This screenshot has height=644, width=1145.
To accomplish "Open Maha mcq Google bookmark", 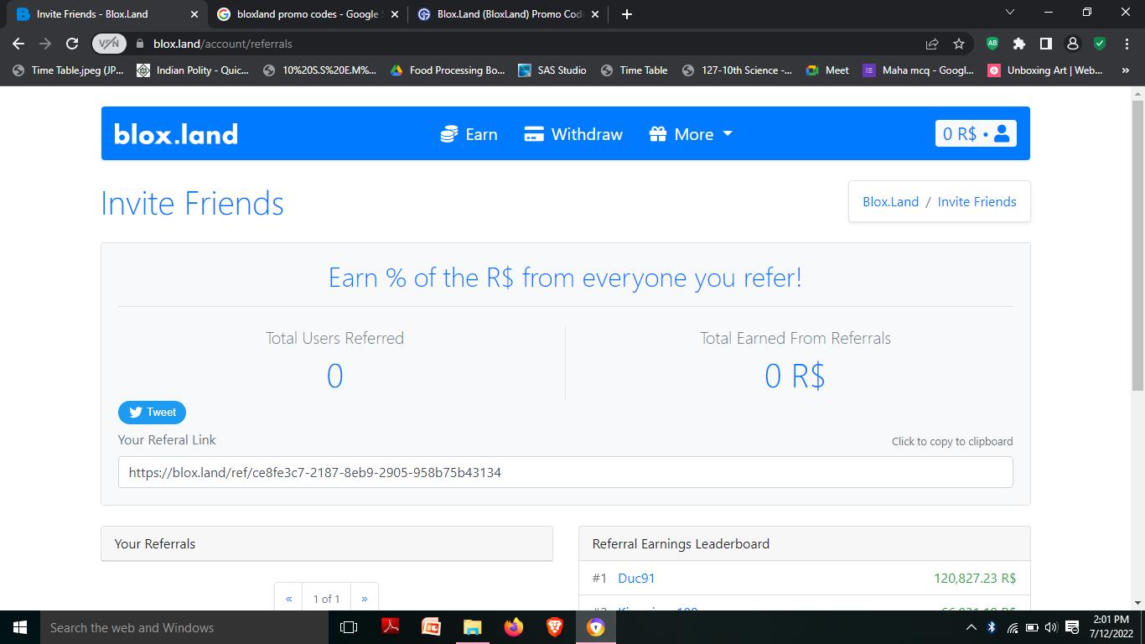I will [918, 70].
